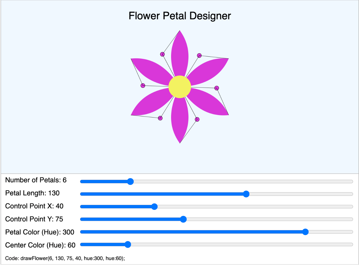359x267 pixels.
Task: Click the yellow flower center circle
Action: [180, 87]
